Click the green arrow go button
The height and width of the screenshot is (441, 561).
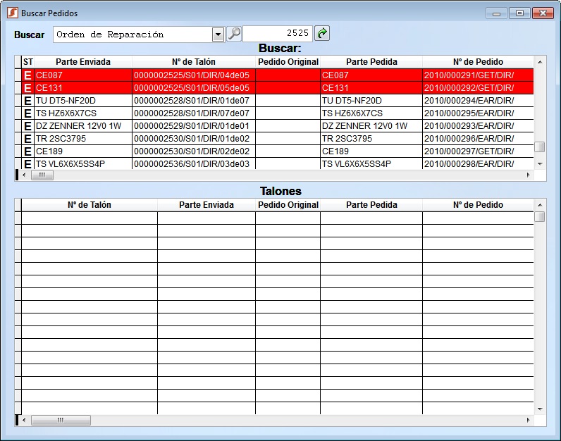322,34
